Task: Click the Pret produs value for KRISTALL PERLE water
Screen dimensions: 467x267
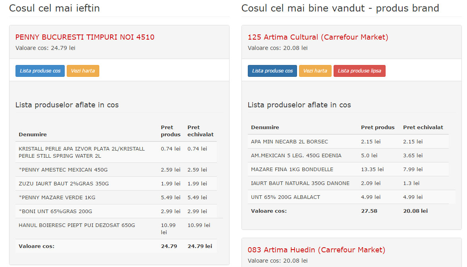Action: 171,149
